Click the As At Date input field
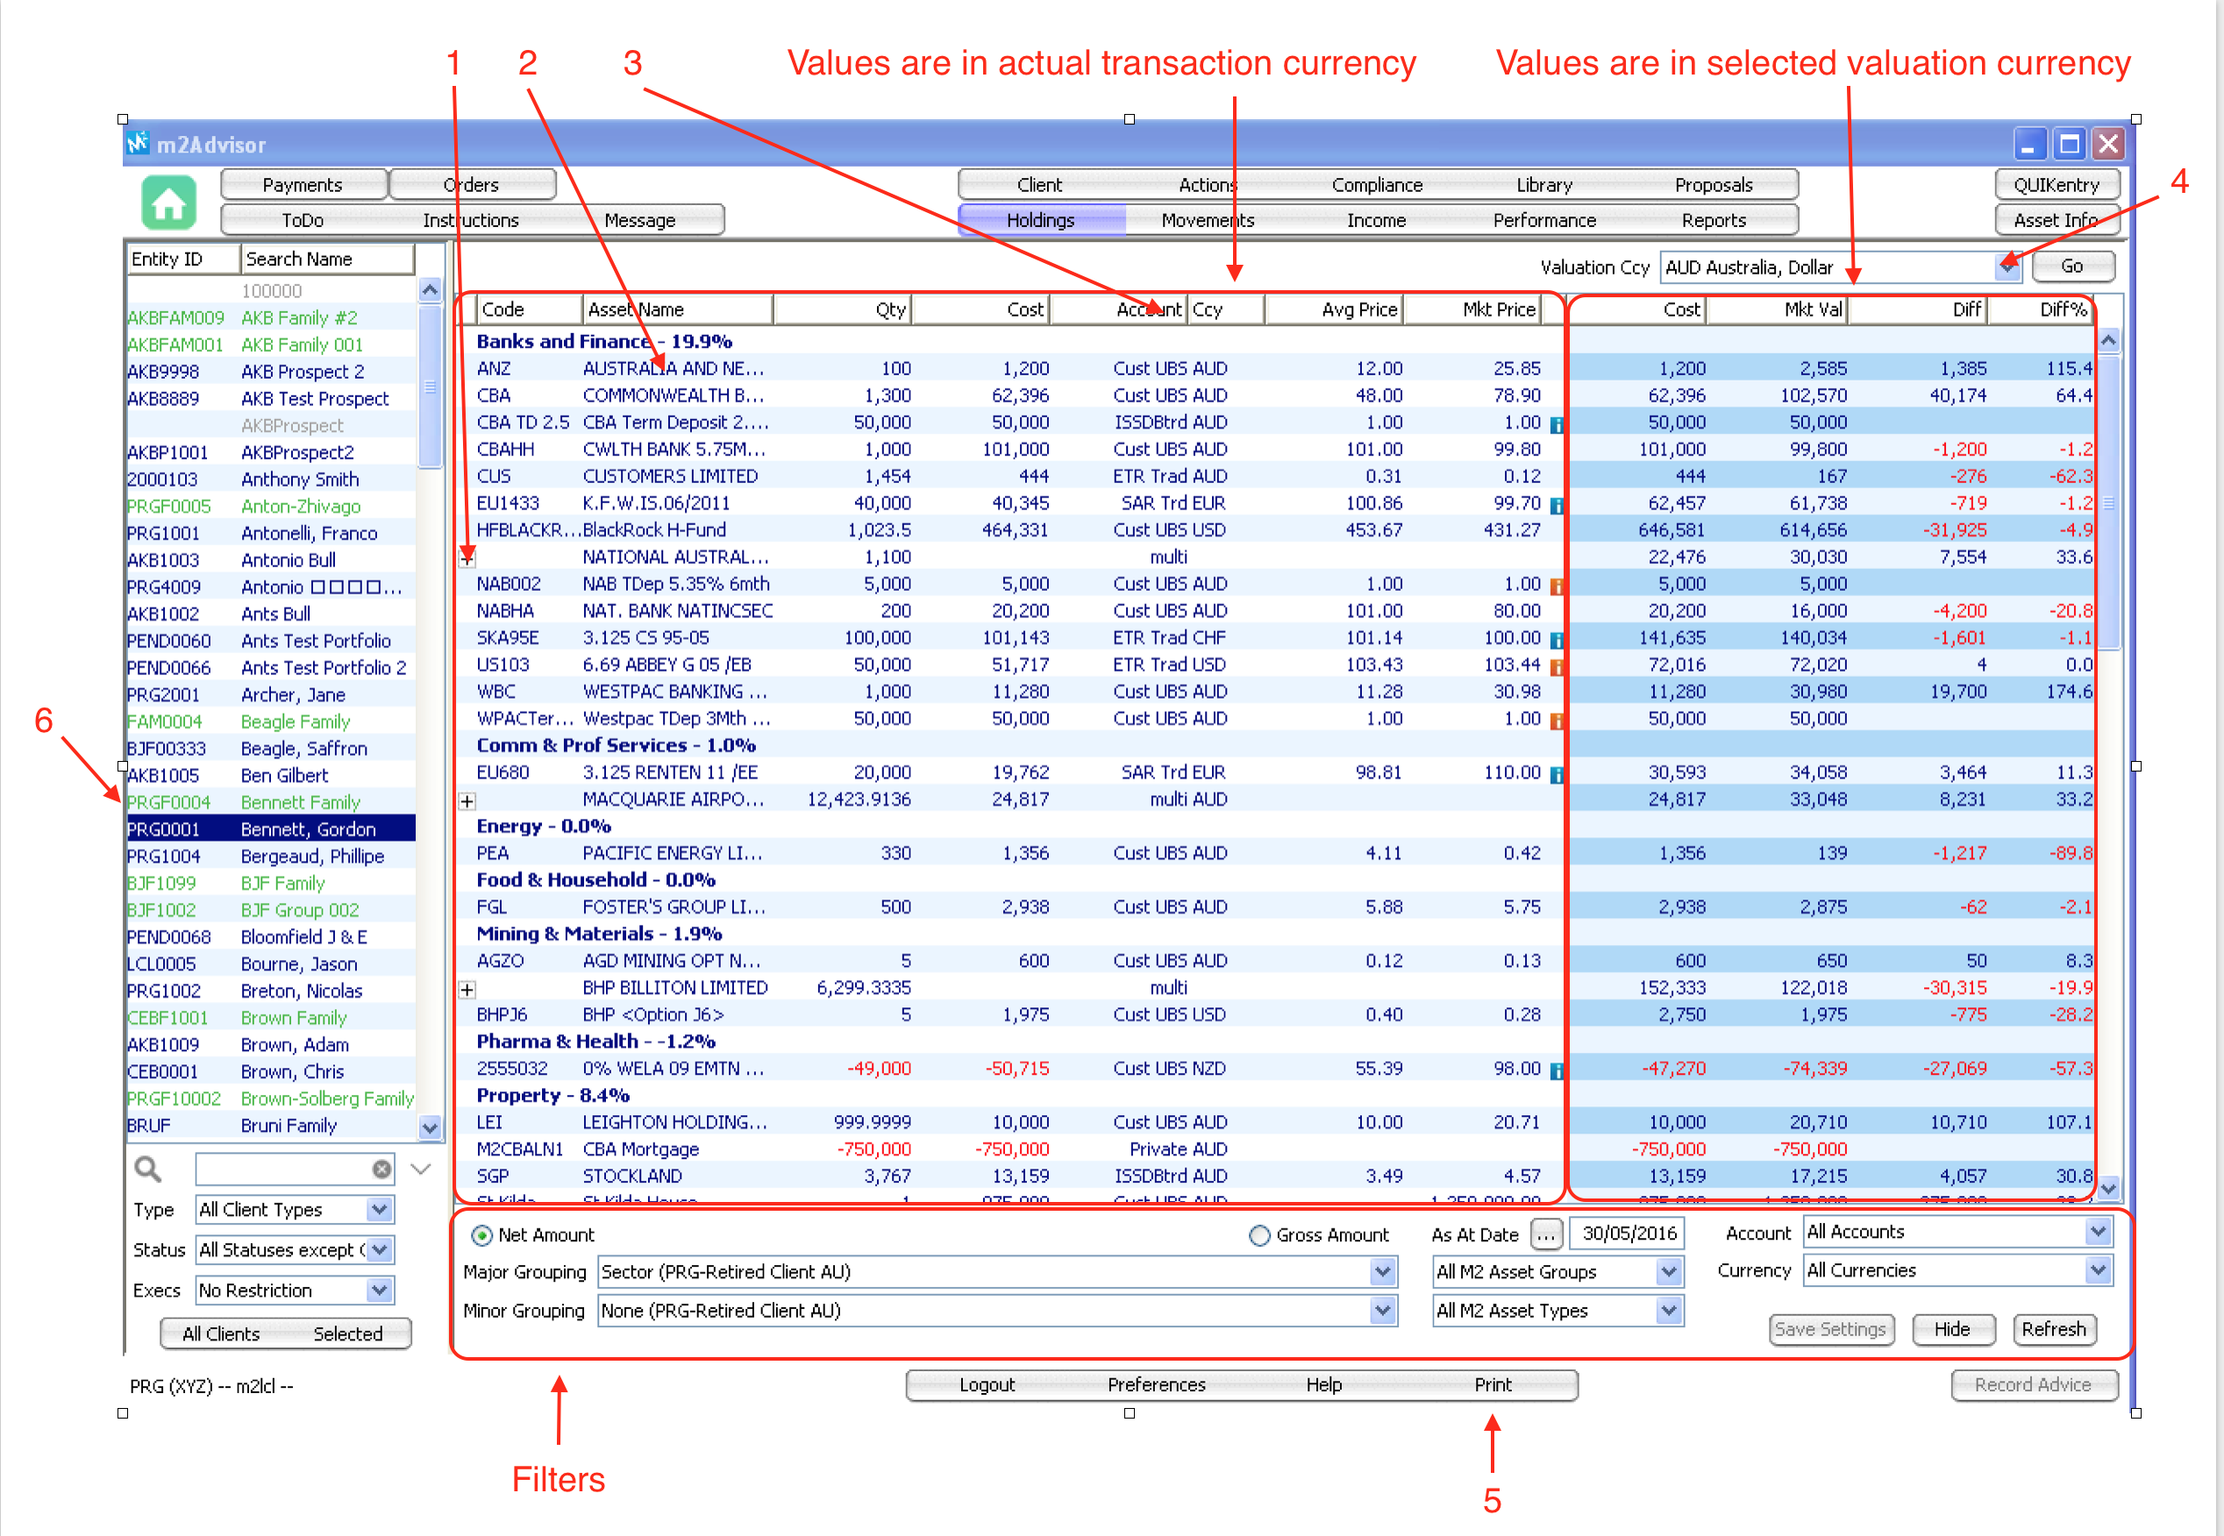The height and width of the screenshot is (1536, 2224). (1627, 1233)
